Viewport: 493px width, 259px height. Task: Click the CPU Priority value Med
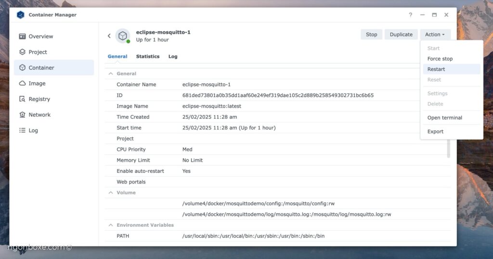(187, 149)
